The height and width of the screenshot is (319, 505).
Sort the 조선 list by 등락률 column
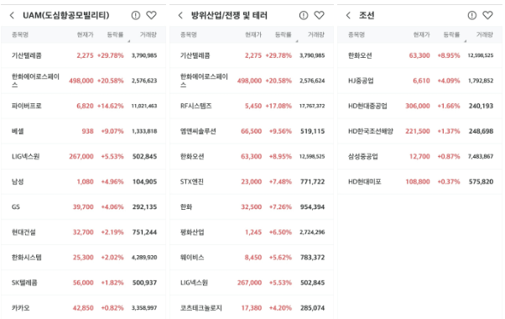click(451, 34)
